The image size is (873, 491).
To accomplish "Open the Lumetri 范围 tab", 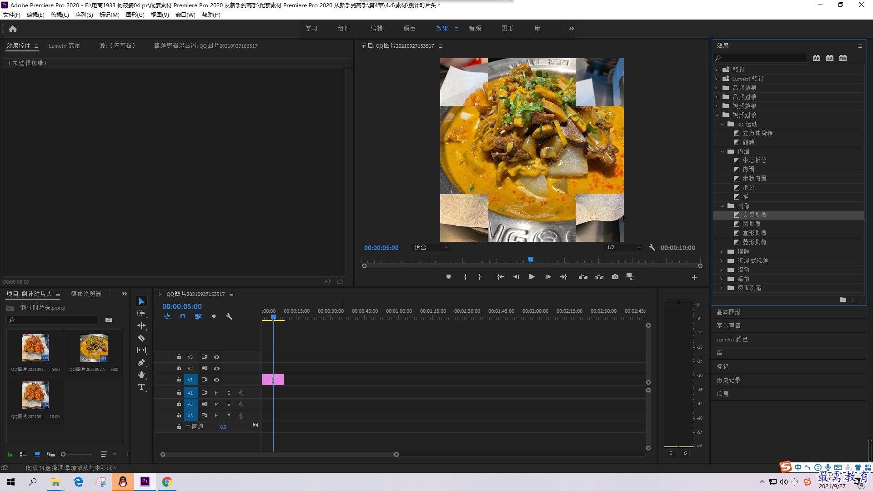I will coord(65,45).
